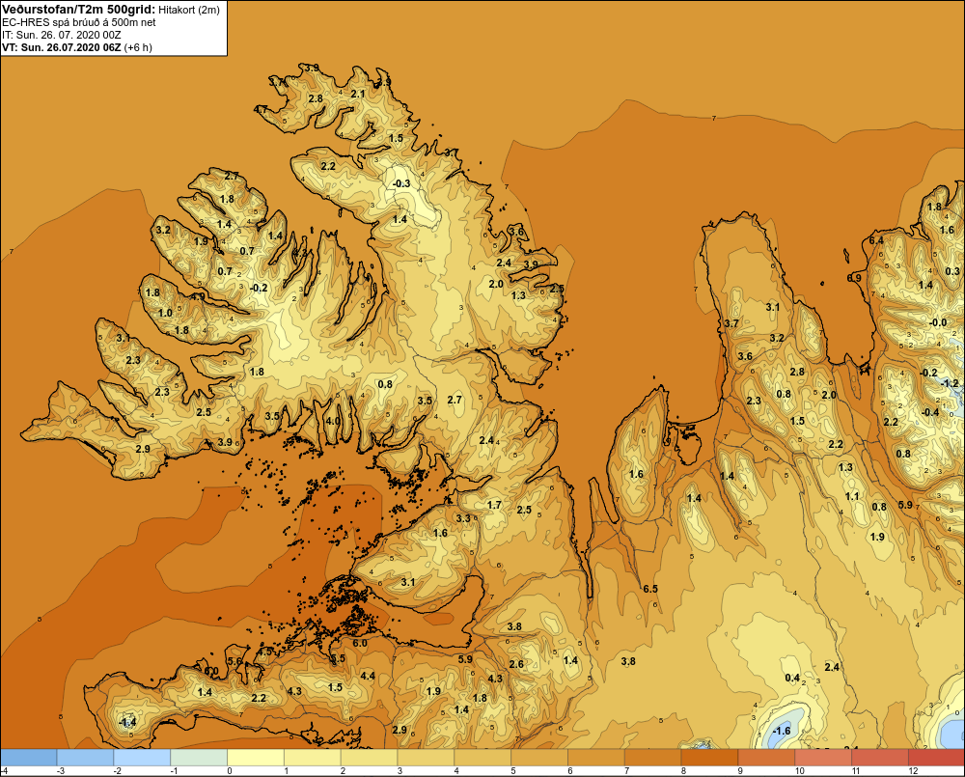Click the legend tick label '-3'
Screen dimensions: 965x777
[60, 771]
